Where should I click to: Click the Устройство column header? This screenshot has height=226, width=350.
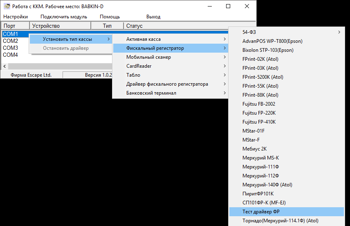click(60, 26)
